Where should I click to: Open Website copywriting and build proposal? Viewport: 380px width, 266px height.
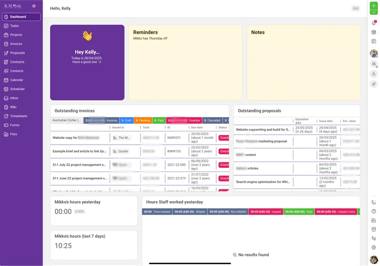[x=297, y=130]
